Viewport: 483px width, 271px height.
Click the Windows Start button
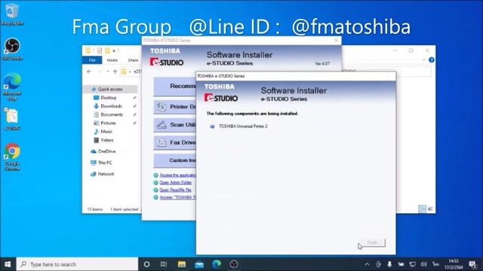[8, 264]
